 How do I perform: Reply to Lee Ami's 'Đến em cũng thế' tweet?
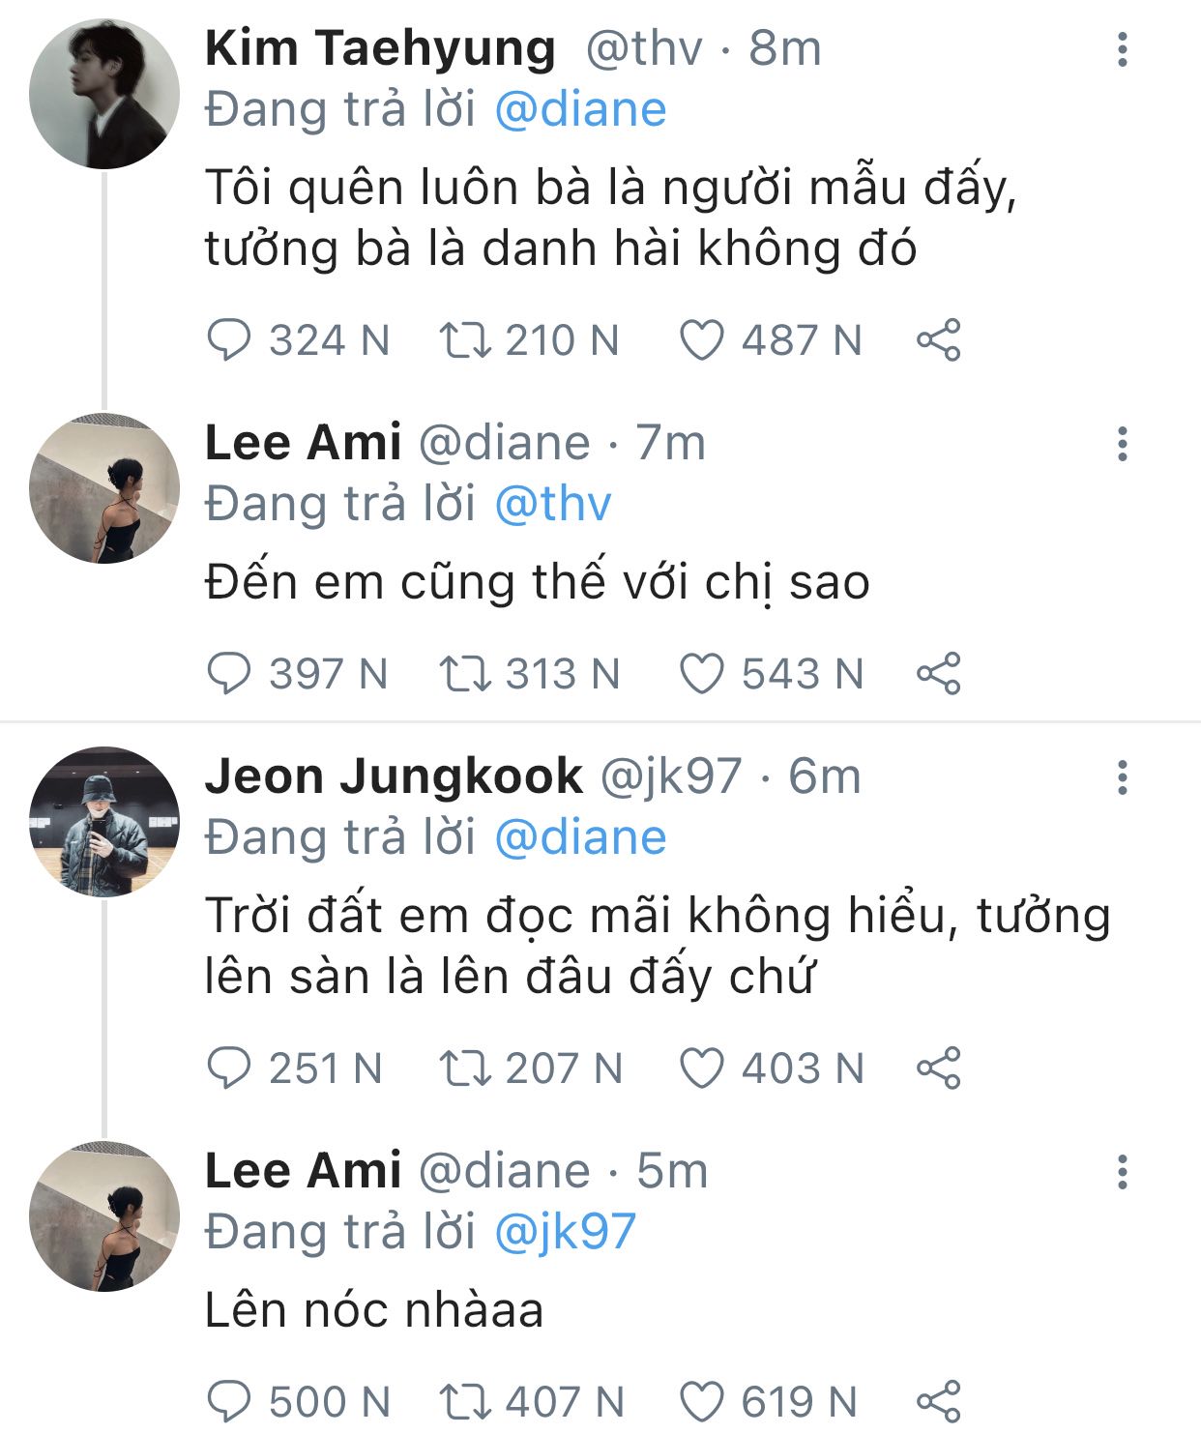[229, 674]
